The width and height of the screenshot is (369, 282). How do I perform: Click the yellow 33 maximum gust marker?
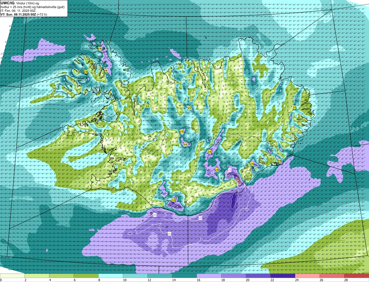click(x=174, y=200)
